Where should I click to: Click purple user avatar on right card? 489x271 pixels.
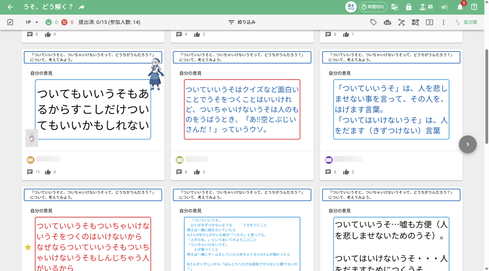click(x=329, y=160)
